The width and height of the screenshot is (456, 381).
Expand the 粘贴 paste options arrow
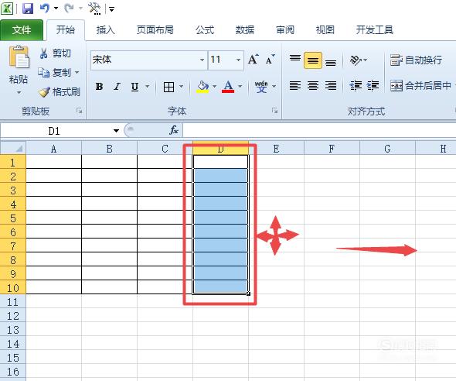coord(19,93)
